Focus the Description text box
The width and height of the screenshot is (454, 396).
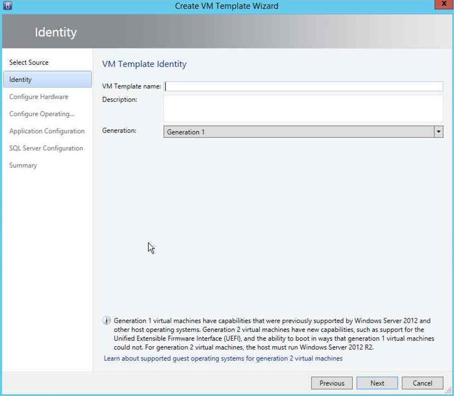pos(303,108)
